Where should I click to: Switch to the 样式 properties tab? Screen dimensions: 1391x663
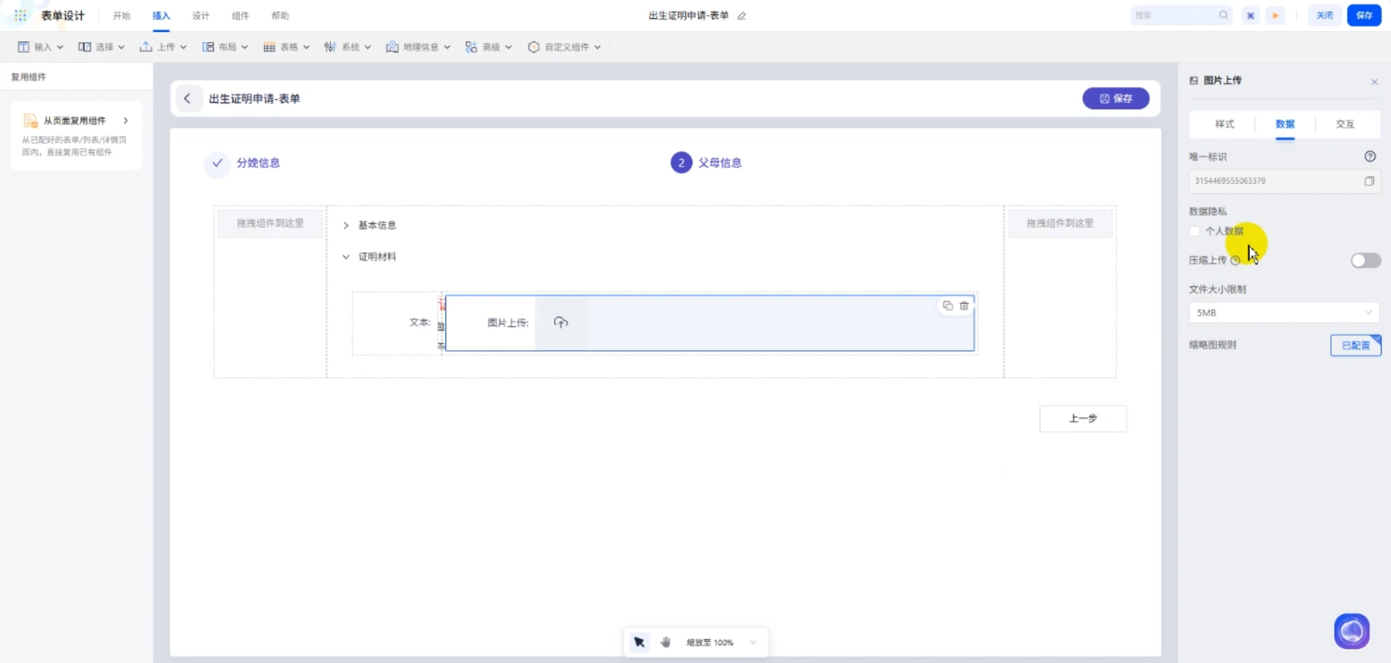[x=1224, y=124]
